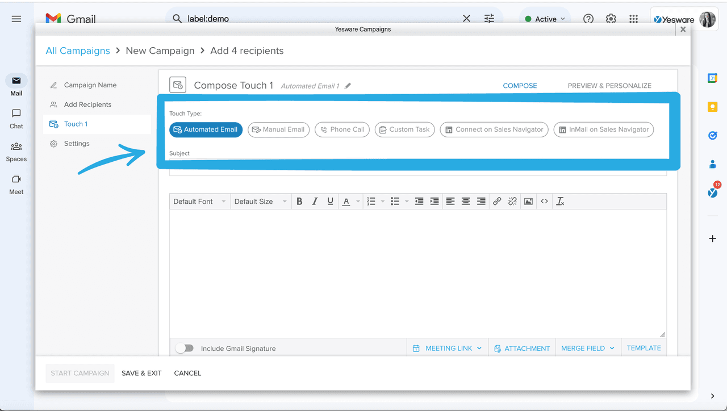Open Gmail main menu hamburger icon
Viewport: 727px width, 411px height.
click(16, 19)
